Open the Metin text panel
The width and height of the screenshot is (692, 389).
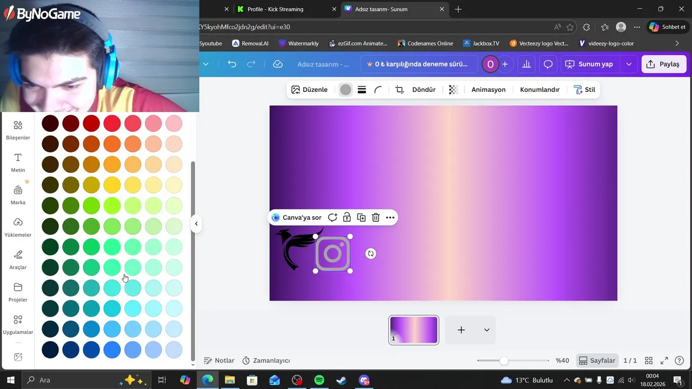click(18, 163)
